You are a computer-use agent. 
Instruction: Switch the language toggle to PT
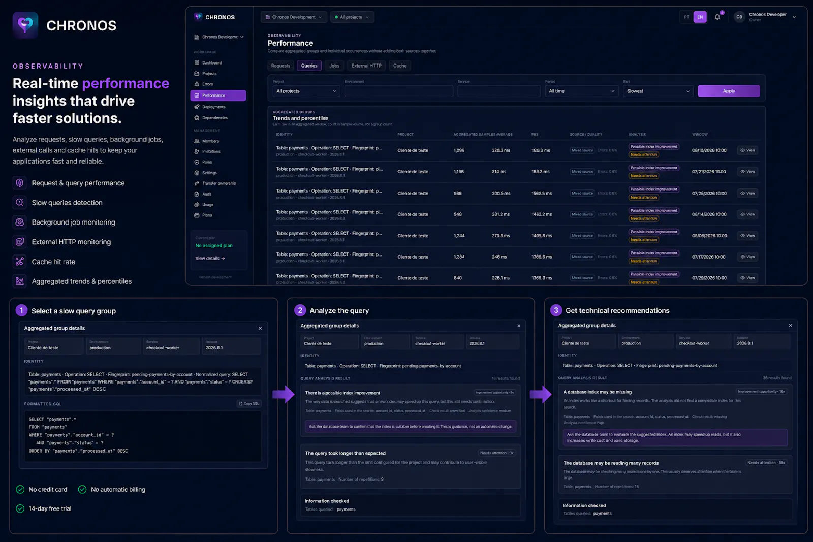point(686,17)
